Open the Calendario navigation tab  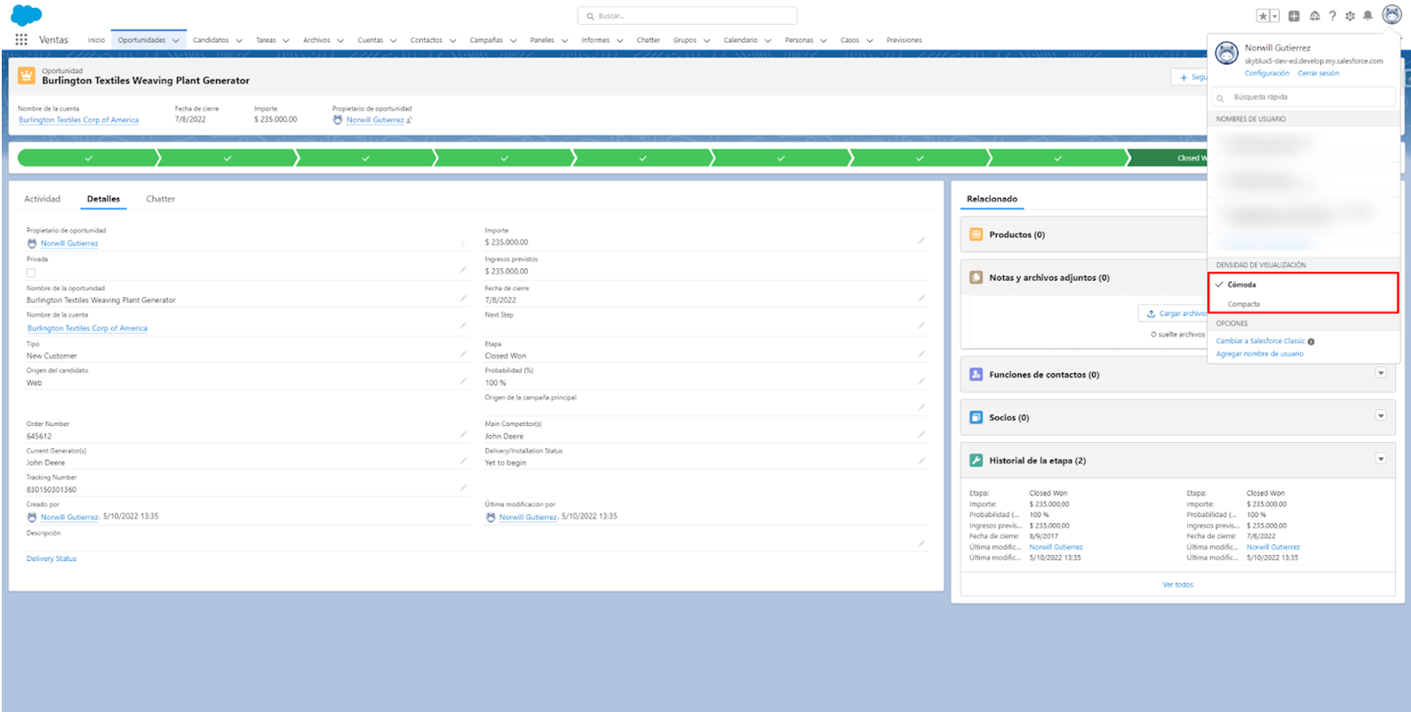point(740,40)
